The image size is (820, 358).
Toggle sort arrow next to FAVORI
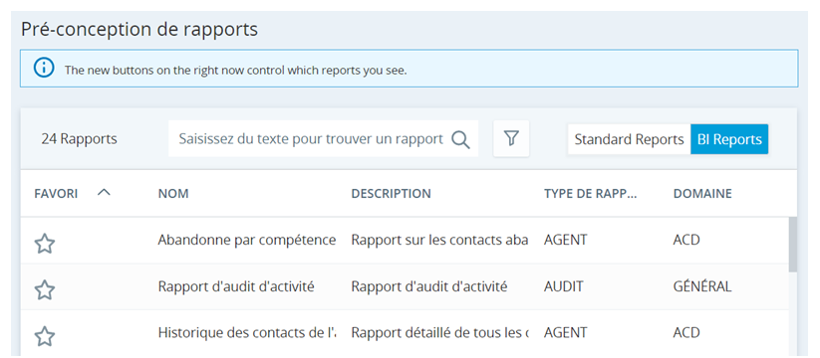click(x=104, y=193)
